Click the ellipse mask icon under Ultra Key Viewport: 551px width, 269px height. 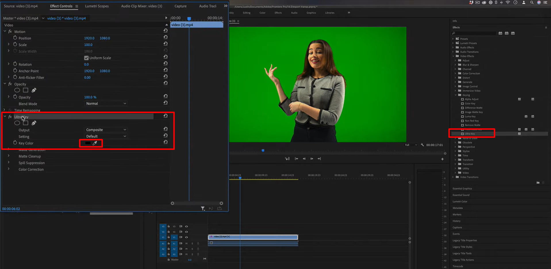(x=17, y=123)
